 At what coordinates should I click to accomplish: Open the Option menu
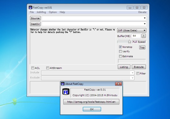(x=53, y=12)
